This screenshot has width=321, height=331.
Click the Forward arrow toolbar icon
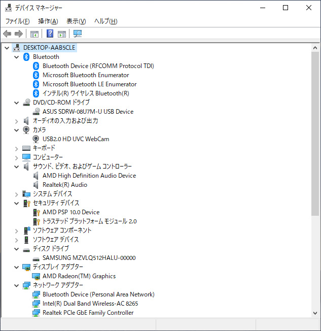[x=19, y=34]
